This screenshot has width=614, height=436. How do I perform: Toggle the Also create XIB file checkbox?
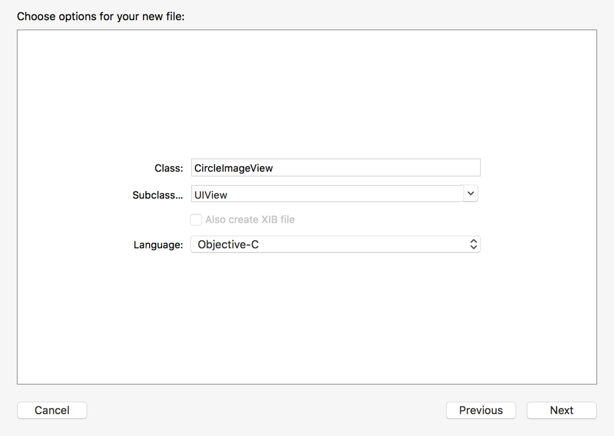coord(196,219)
